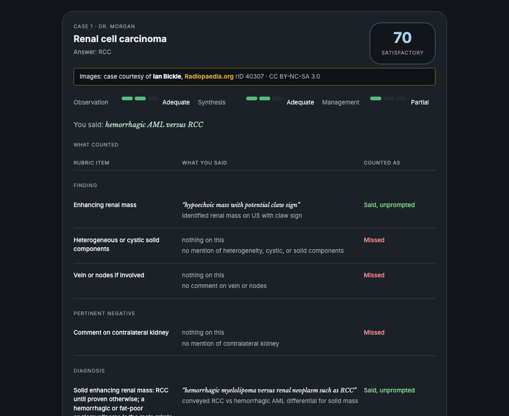The height and width of the screenshot is (416, 509).
Task: Click 'identified renal mass on US with claw sign'
Action: click(242, 215)
